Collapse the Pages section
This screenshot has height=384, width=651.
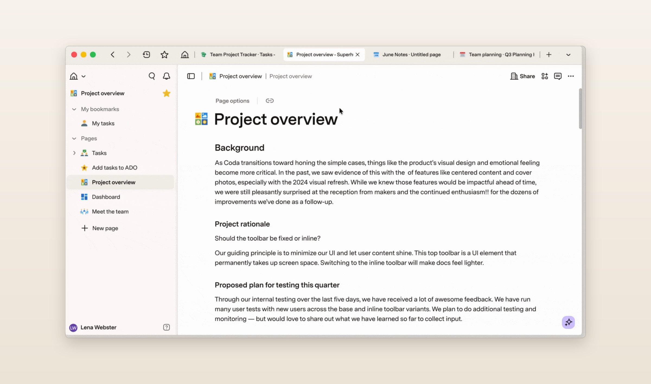click(74, 138)
